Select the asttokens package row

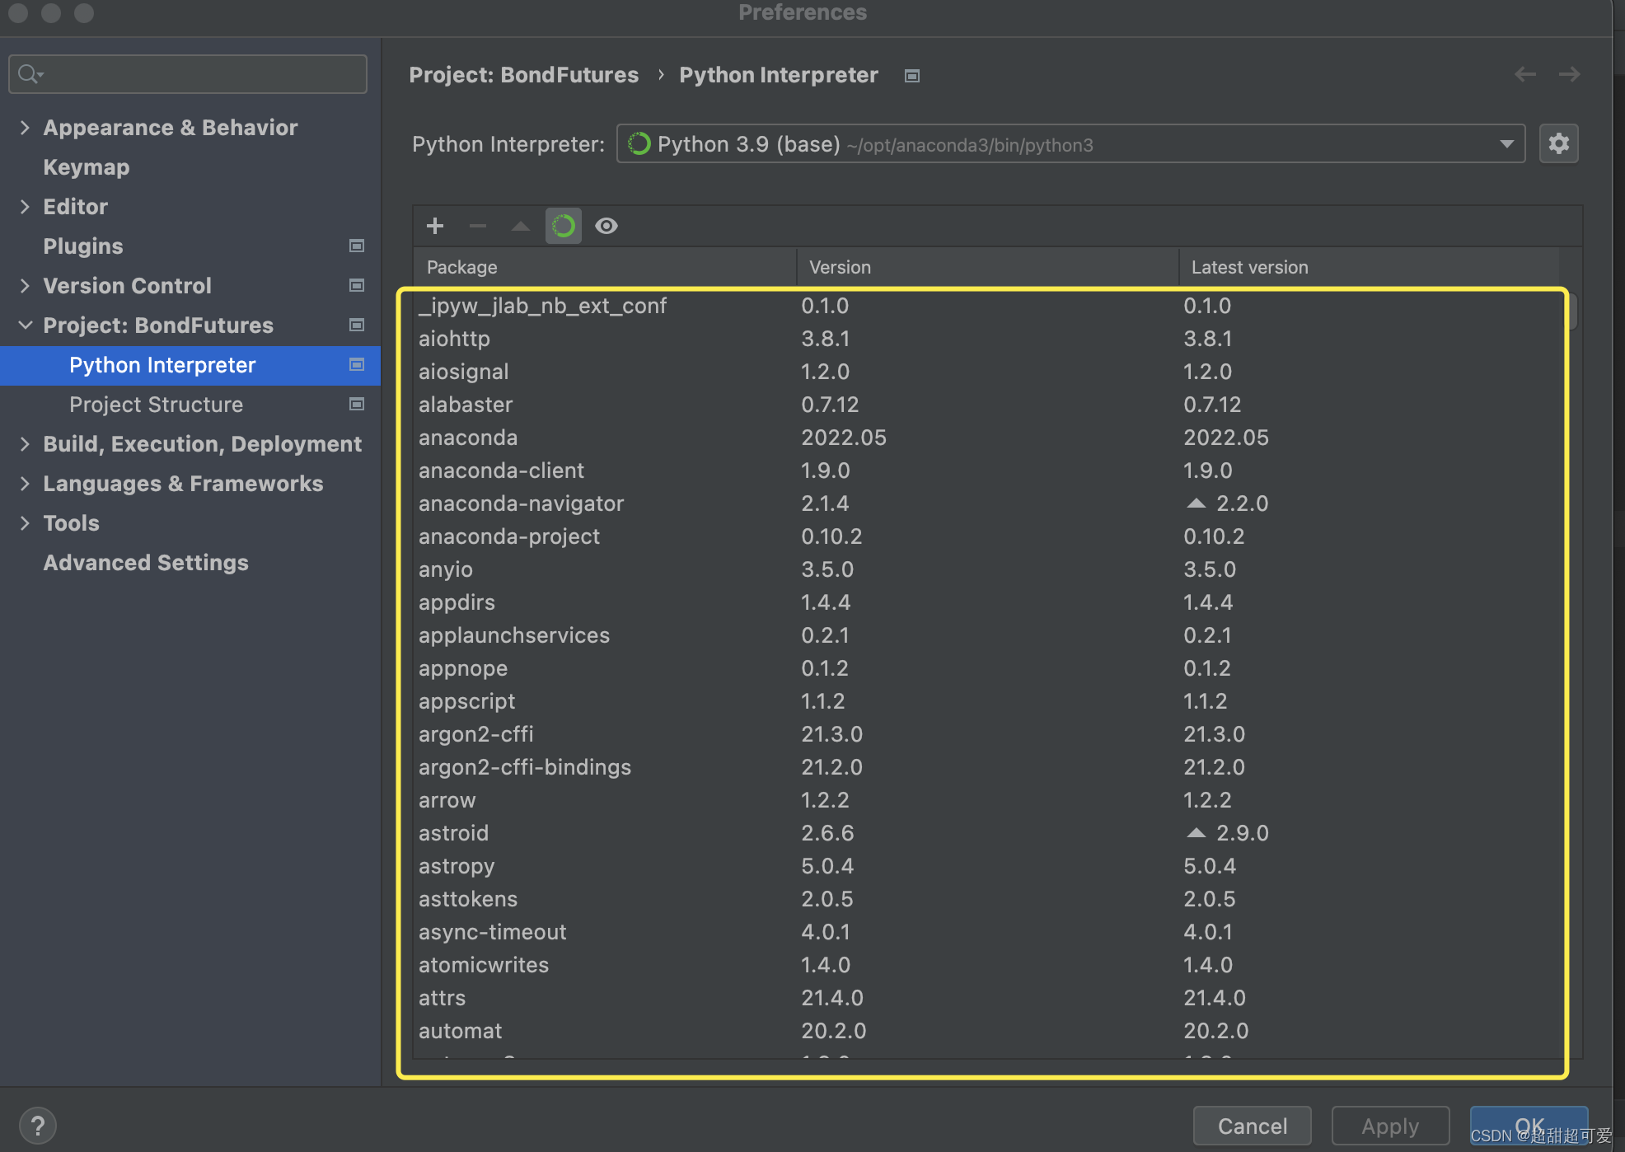[x=986, y=899]
